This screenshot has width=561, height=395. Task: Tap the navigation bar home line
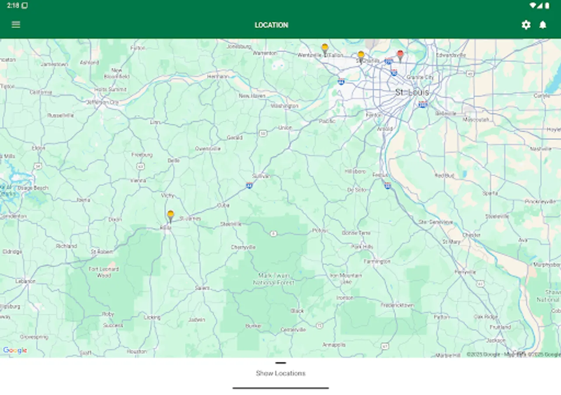pyautogui.click(x=281, y=388)
